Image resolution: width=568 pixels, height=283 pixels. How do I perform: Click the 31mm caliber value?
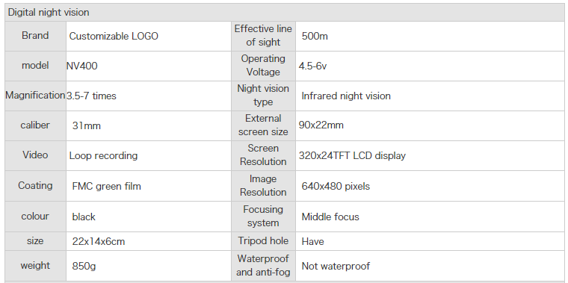pyautogui.click(x=86, y=126)
